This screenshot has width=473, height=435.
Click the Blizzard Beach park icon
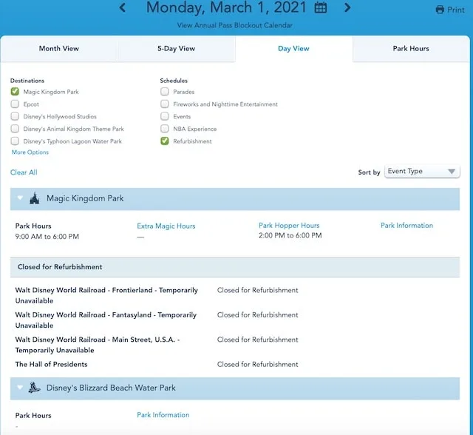(x=35, y=388)
